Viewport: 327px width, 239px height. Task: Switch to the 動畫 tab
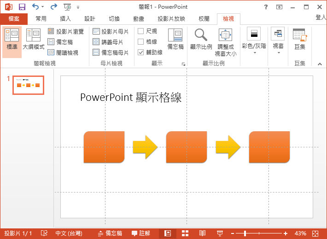coord(139,19)
